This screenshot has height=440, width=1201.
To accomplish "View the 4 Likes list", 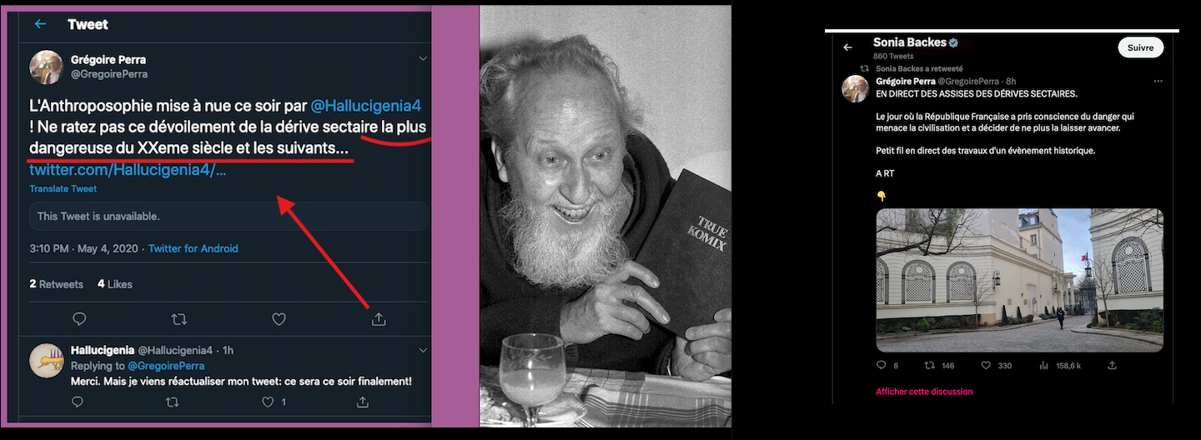I will (x=115, y=284).
